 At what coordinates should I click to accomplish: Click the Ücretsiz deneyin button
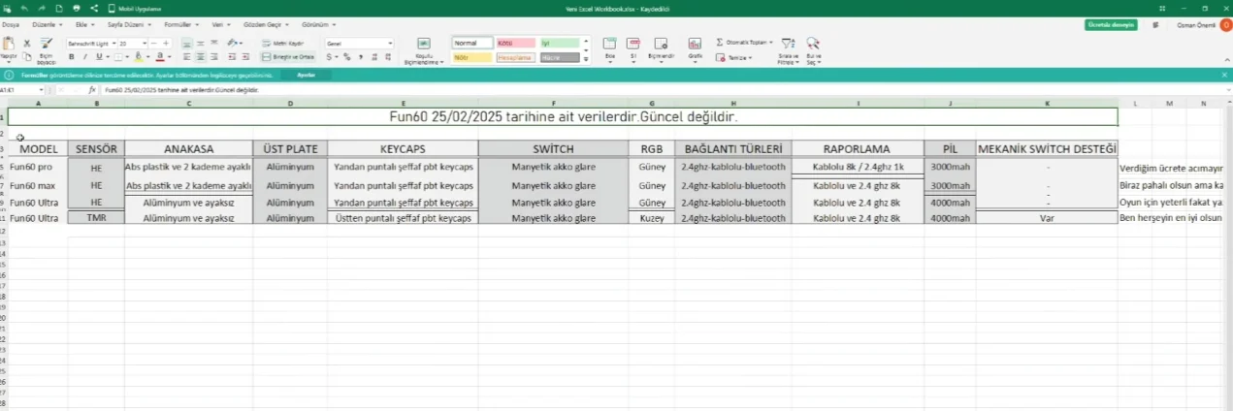click(1111, 24)
